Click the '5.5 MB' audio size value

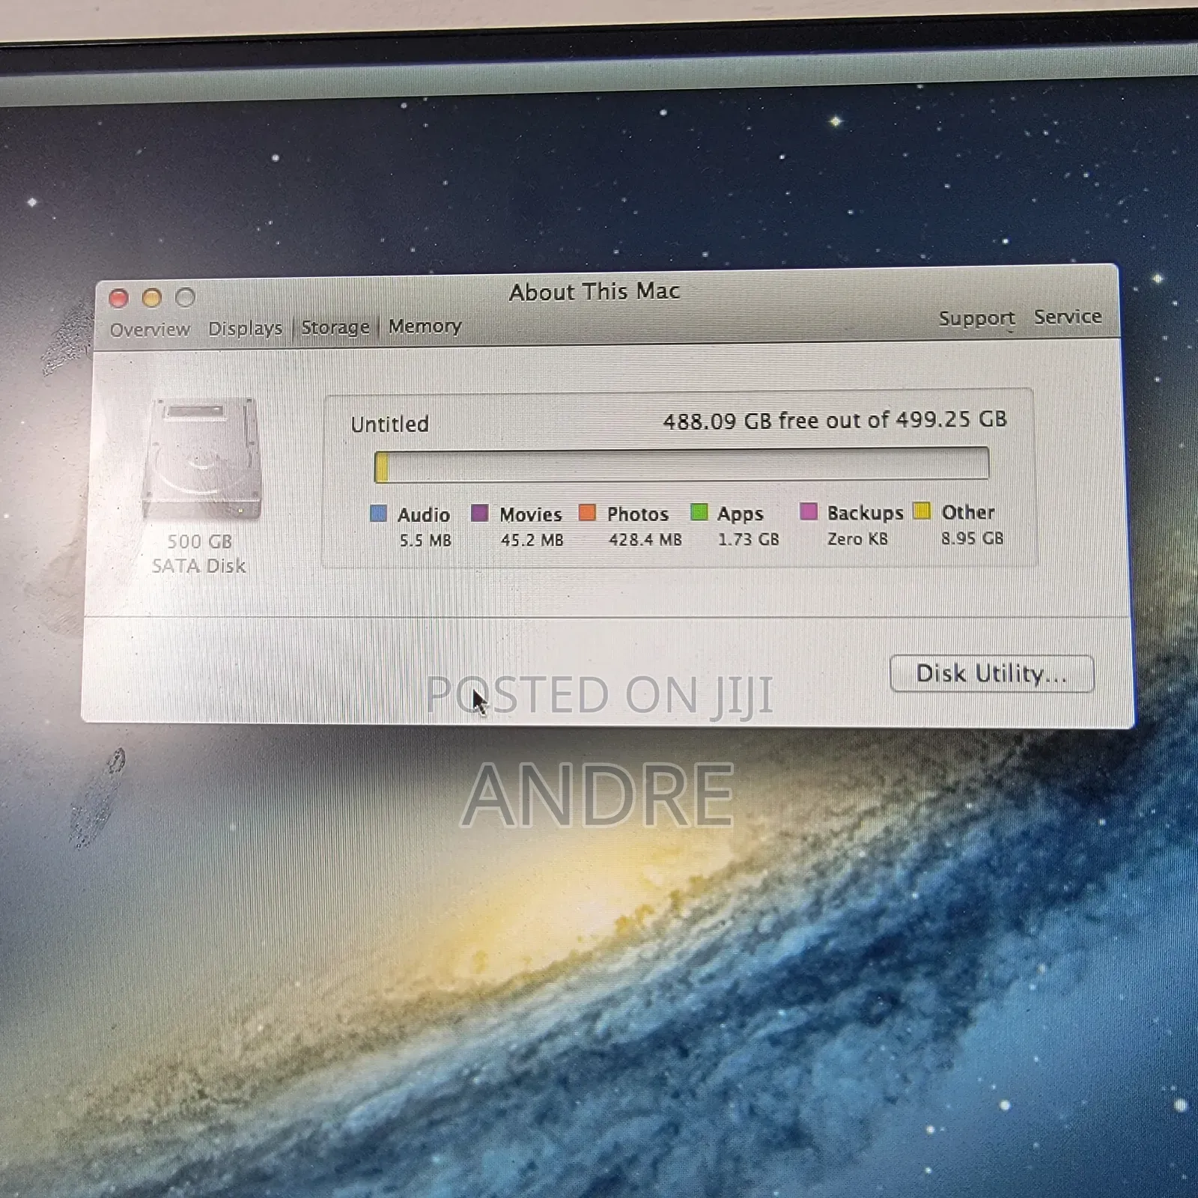pyautogui.click(x=425, y=541)
